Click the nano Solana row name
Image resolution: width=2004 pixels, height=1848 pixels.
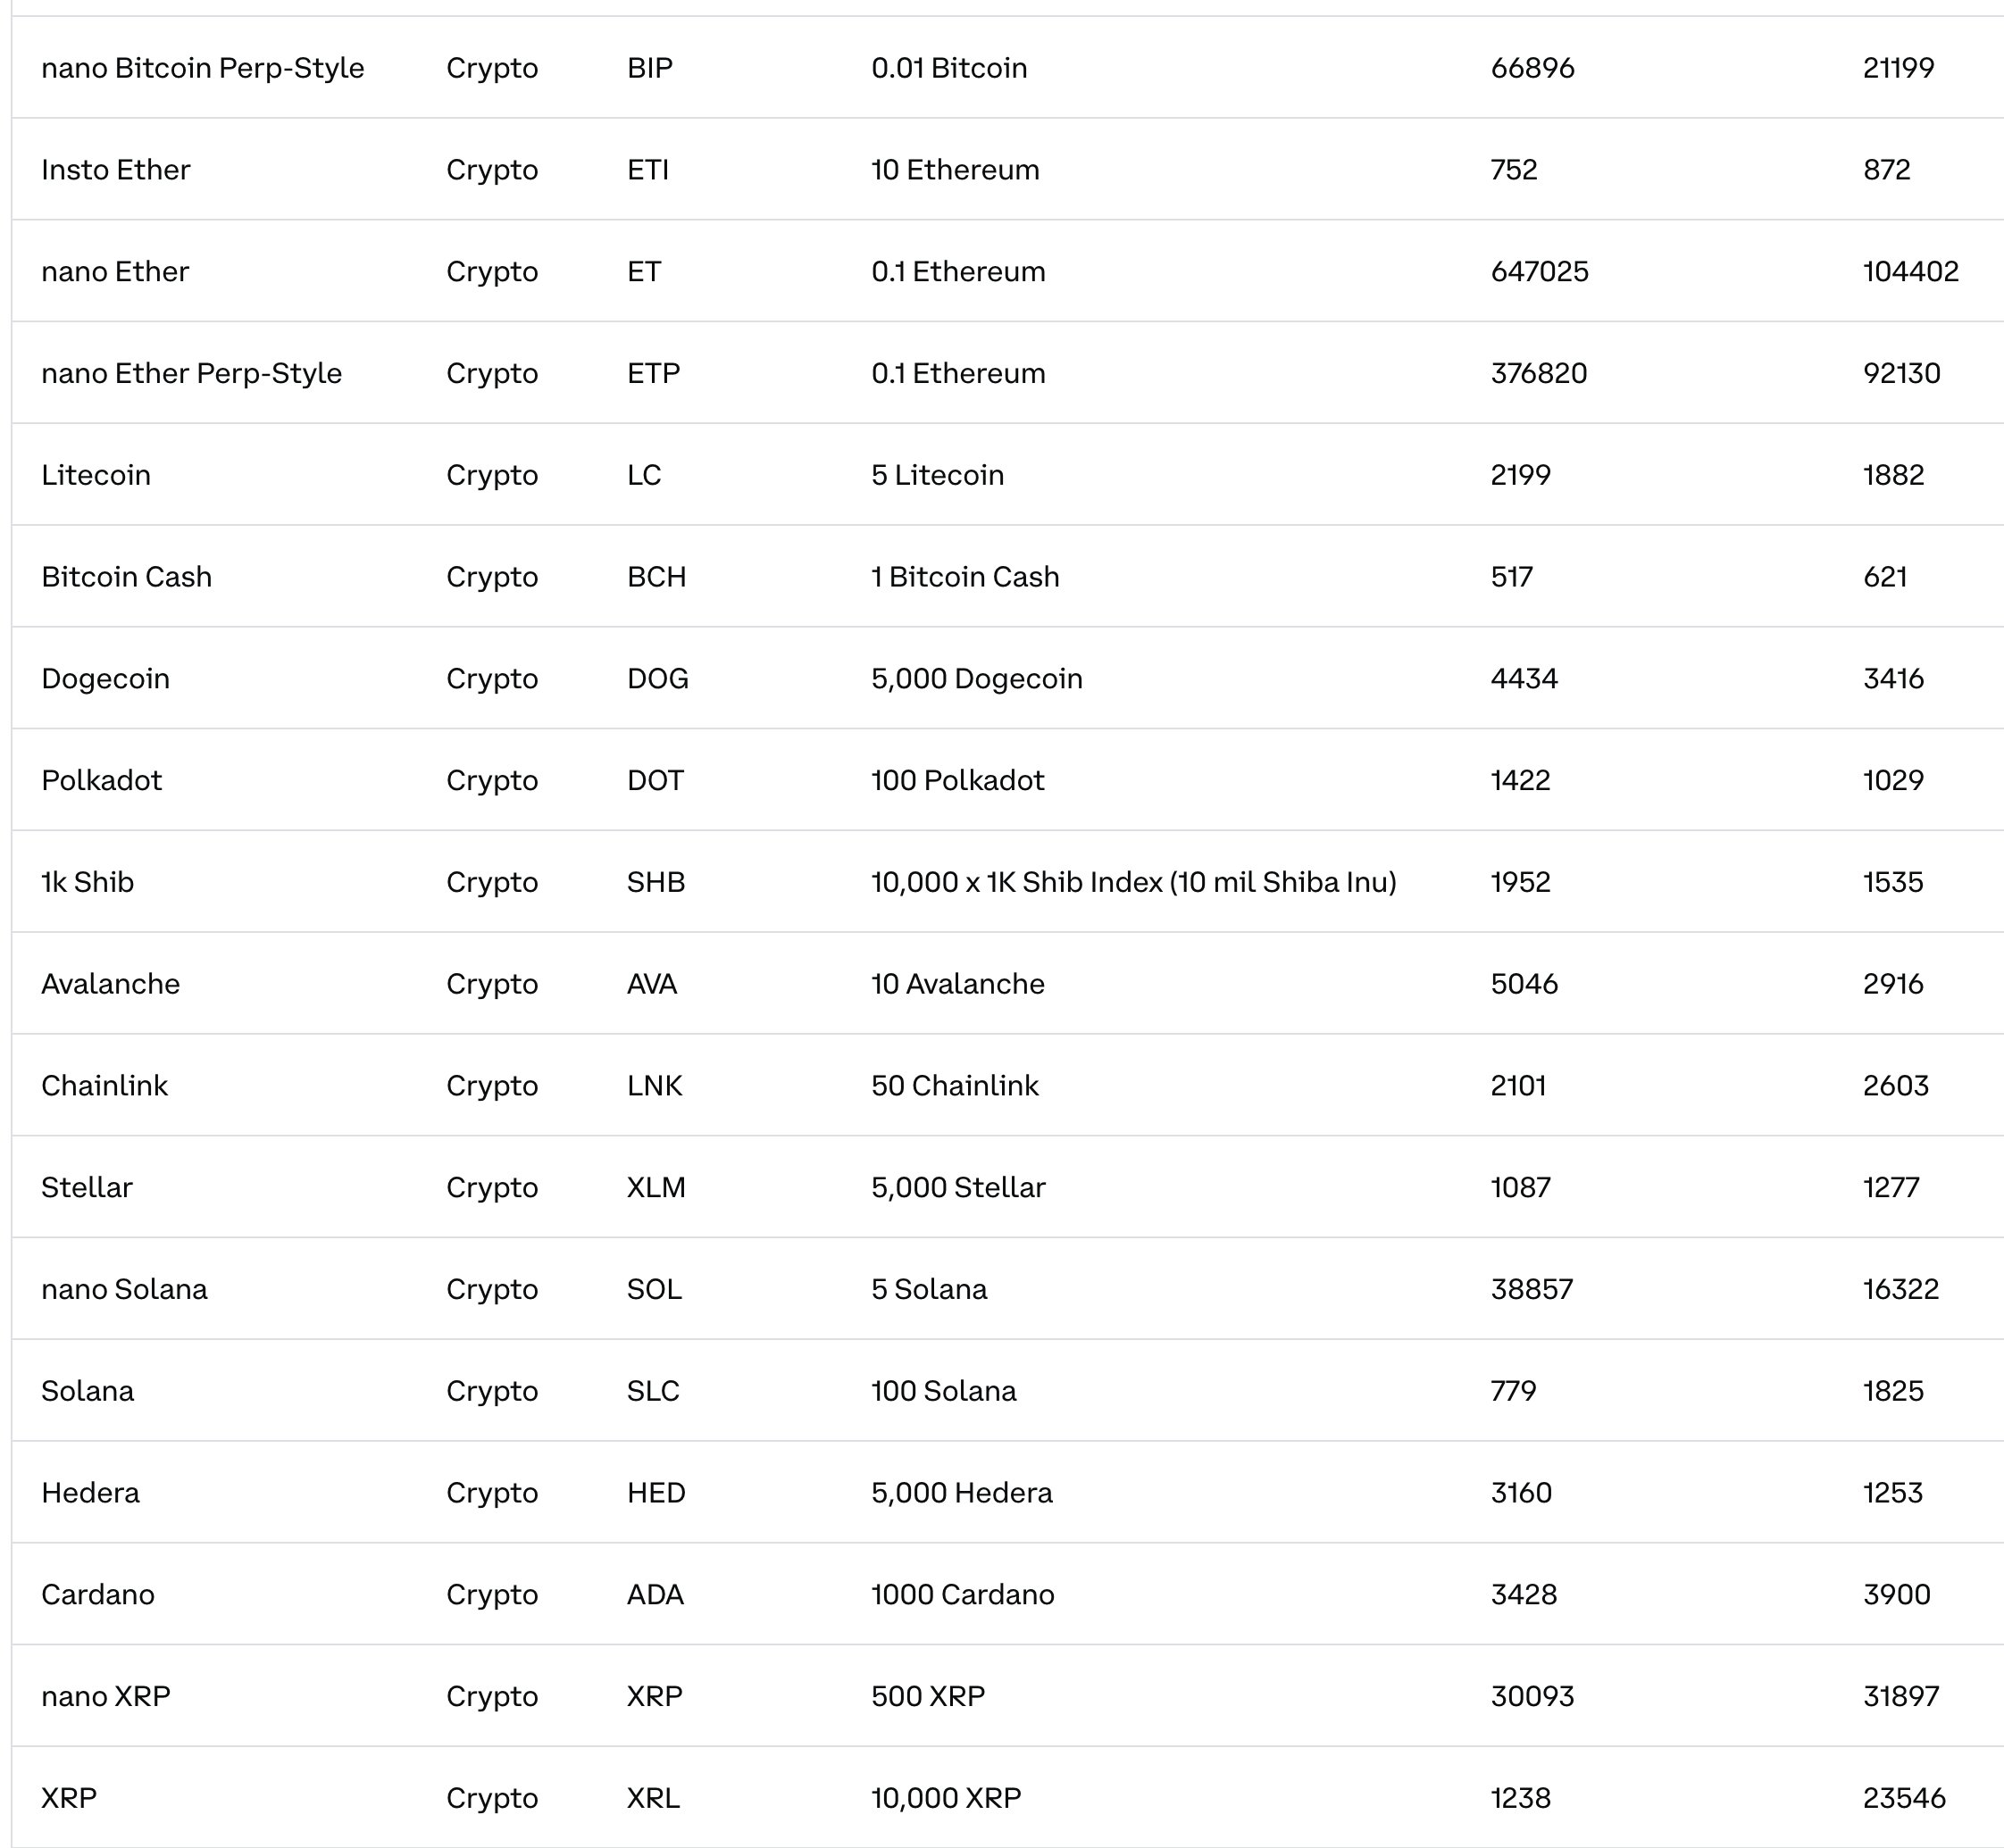click(124, 1289)
